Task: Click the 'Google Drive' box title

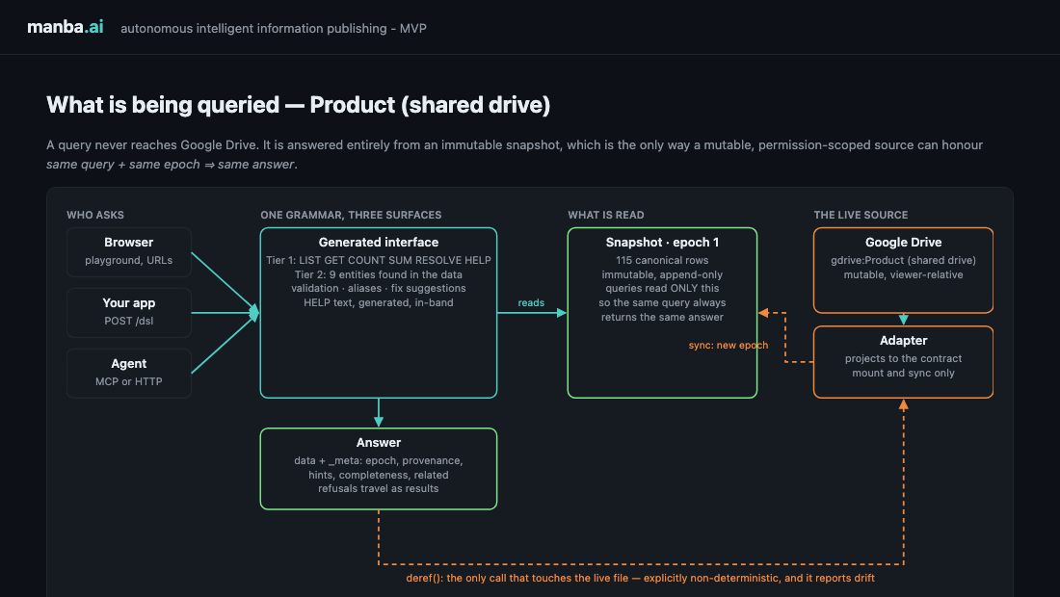Action: pos(903,242)
